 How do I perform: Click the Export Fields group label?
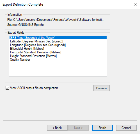[x=16, y=33]
